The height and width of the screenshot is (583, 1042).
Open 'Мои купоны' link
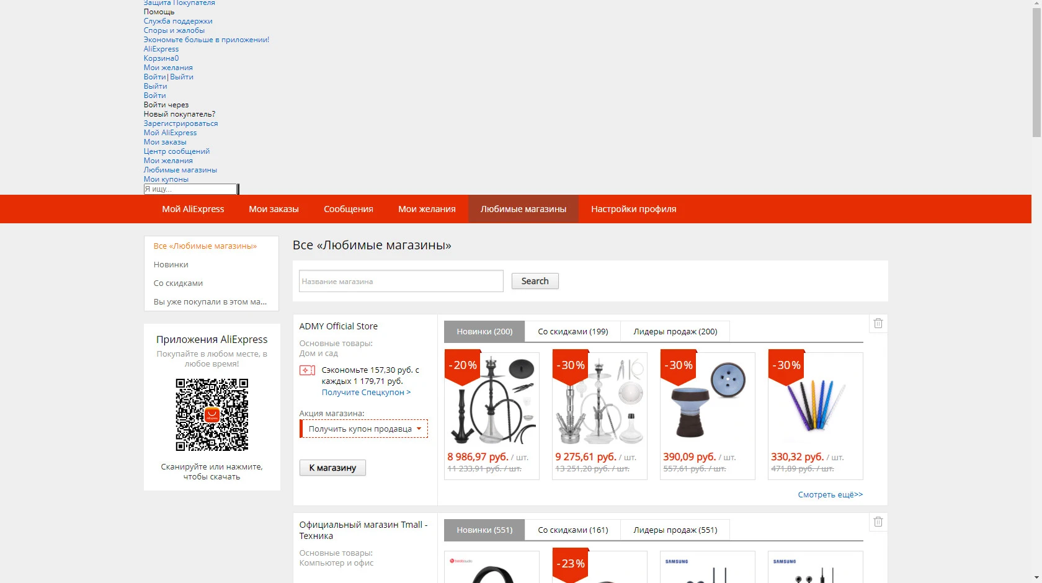point(166,179)
